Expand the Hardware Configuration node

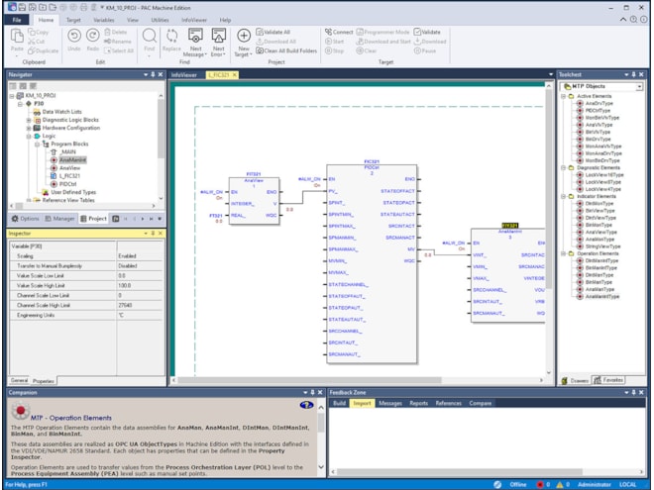tap(29, 128)
